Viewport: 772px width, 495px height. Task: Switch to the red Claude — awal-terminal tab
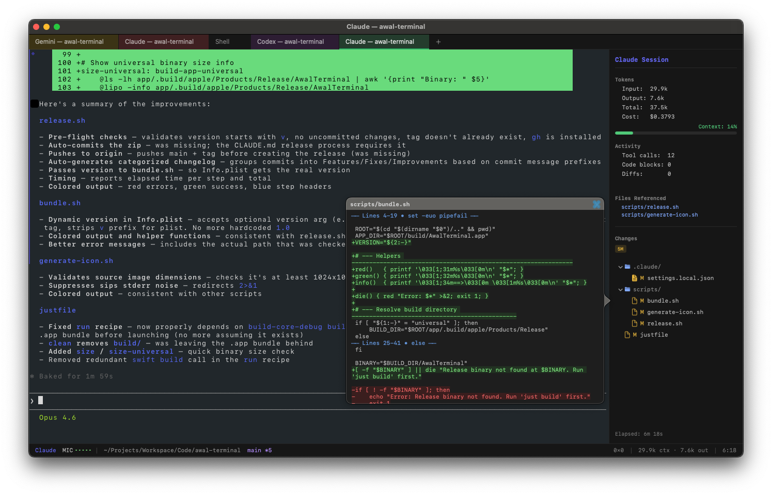point(163,42)
